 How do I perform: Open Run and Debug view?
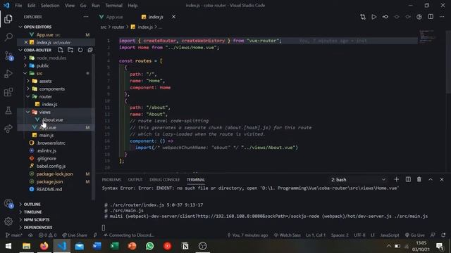click(x=8, y=74)
